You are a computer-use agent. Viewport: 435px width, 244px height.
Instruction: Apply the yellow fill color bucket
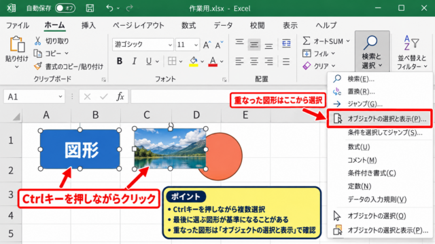point(194,61)
